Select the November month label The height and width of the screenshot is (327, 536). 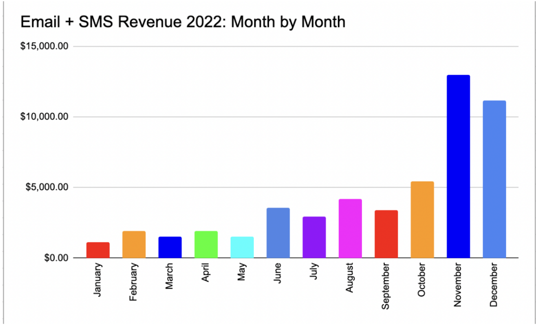(x=457, y=285)
